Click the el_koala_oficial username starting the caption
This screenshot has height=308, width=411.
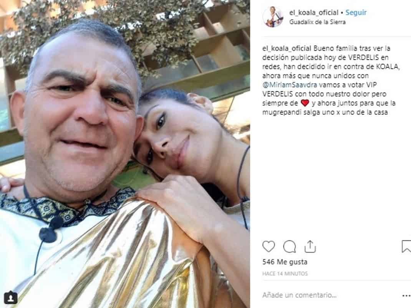click(x=287, y=48)
